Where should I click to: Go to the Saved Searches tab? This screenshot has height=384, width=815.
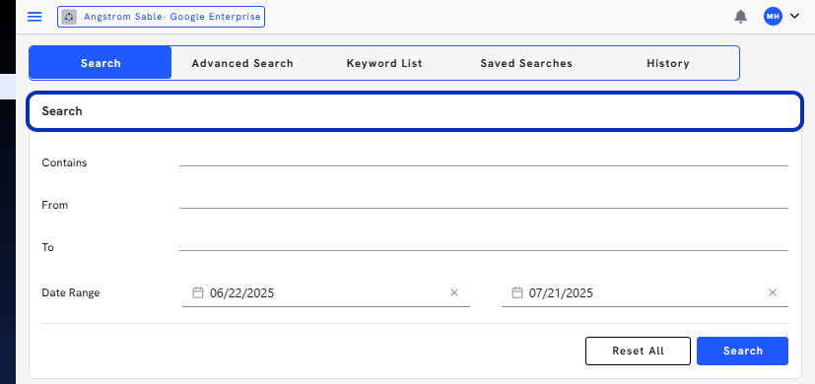click(x=526, y=63)
